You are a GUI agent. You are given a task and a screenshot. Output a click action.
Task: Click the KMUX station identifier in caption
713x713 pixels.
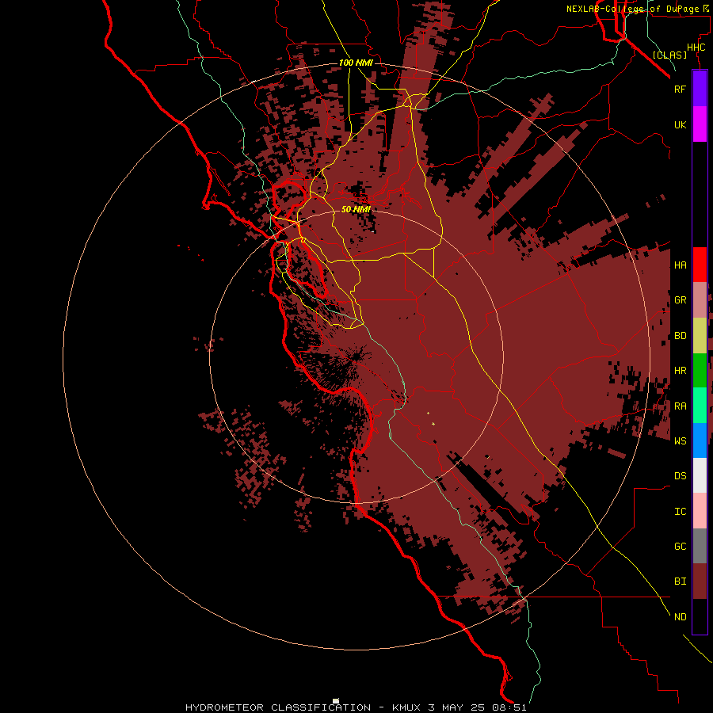click(x=406, y=707)
